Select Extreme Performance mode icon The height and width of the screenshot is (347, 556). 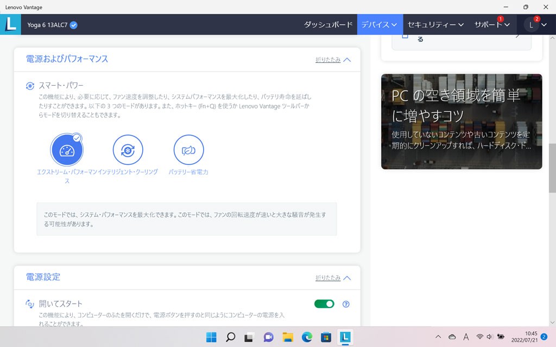[66, 150]
